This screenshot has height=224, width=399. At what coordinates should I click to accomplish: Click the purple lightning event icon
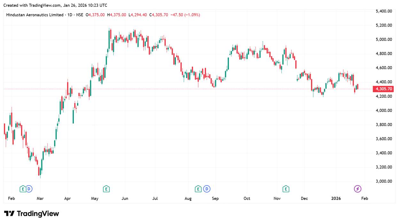click(358, 189)
